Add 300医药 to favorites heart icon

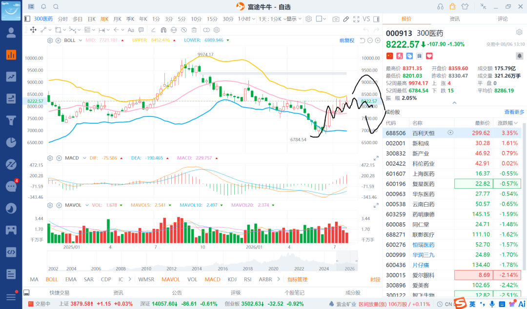click(x=429, y=56)
